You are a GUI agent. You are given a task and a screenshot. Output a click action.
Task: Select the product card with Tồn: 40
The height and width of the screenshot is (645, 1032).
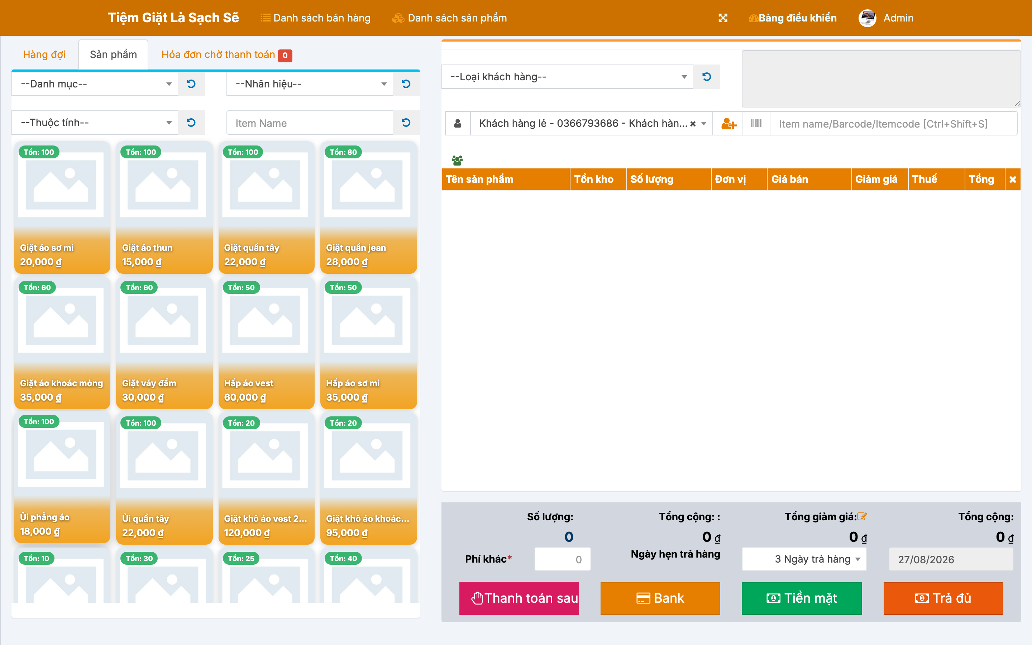[368, 576]
